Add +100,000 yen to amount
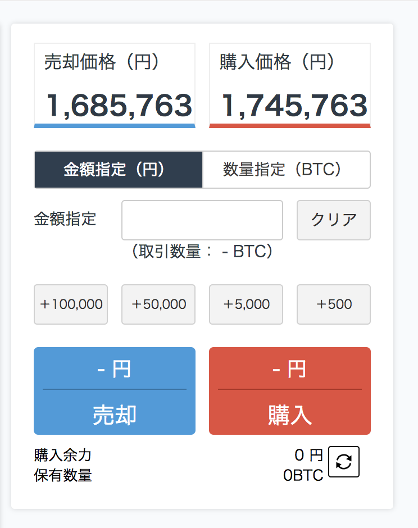 tap(71, 304)
